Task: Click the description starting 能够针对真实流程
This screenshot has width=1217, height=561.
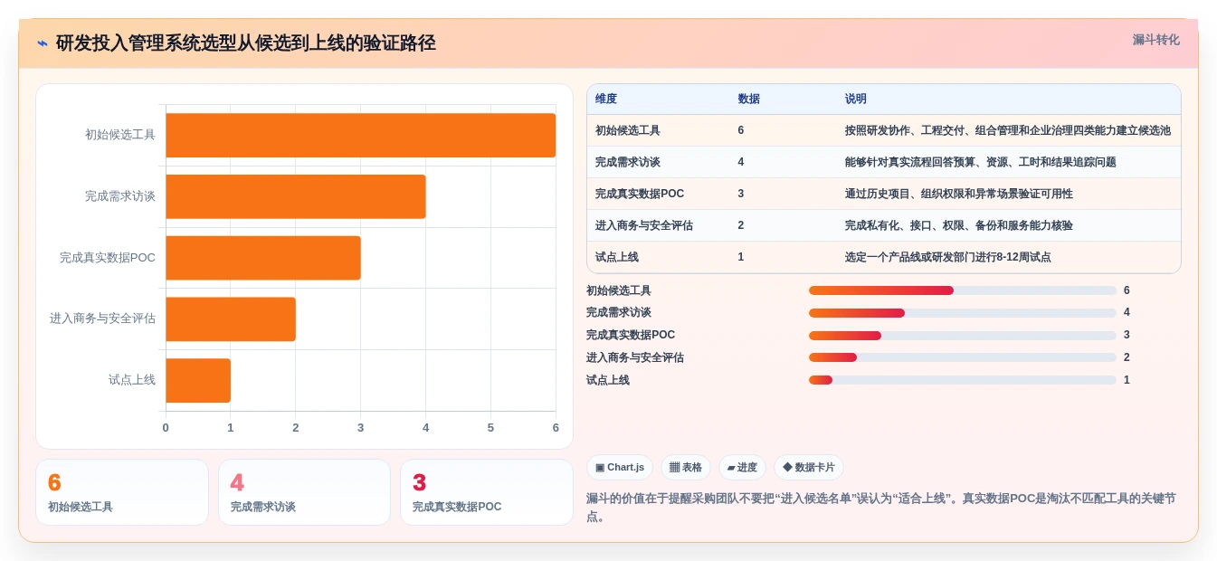Action: coord(981,162)
